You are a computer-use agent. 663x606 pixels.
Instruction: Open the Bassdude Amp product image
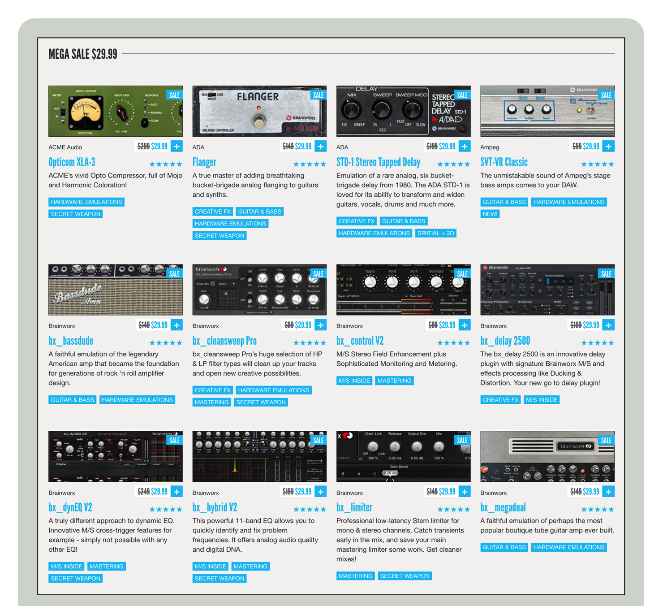(116, 290)
